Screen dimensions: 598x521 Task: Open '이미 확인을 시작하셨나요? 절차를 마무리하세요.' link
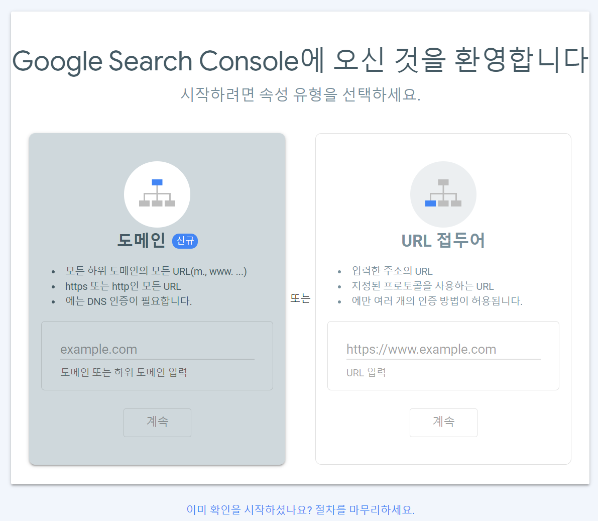click(301, 509)
